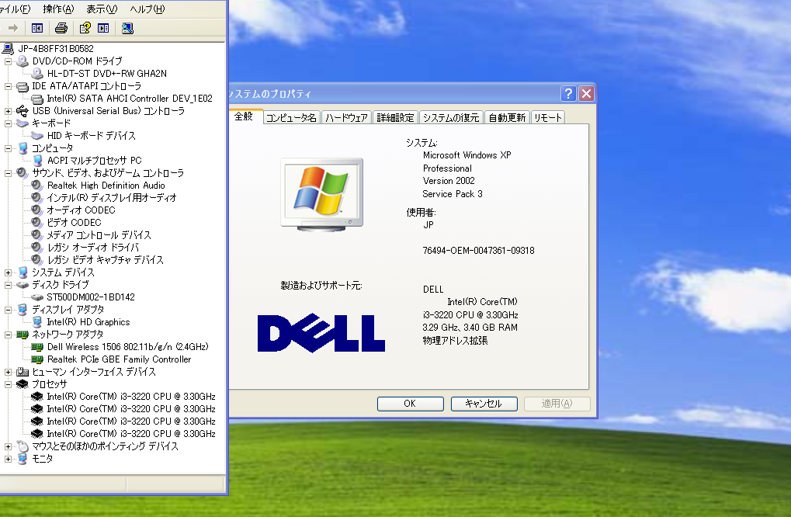The height and width of the screenshot is (517, 791).
Task: Click the IDE ATA/ATAPI controller category icon
Action: (23, 86)
